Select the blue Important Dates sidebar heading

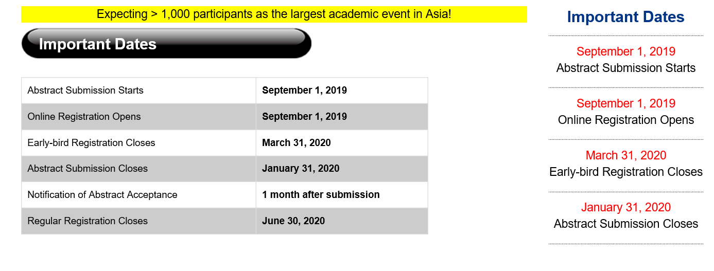625,17
